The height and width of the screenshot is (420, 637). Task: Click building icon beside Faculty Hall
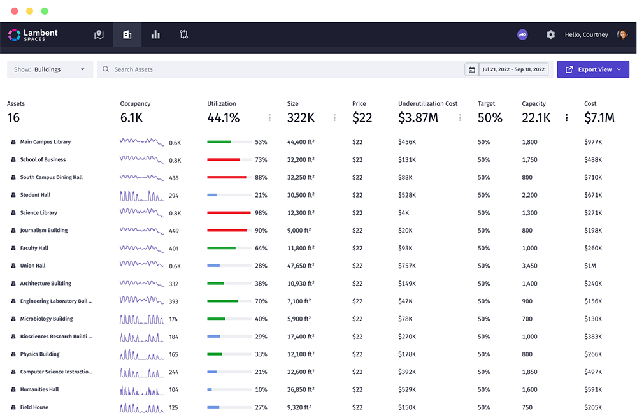(x=13, y=248)
